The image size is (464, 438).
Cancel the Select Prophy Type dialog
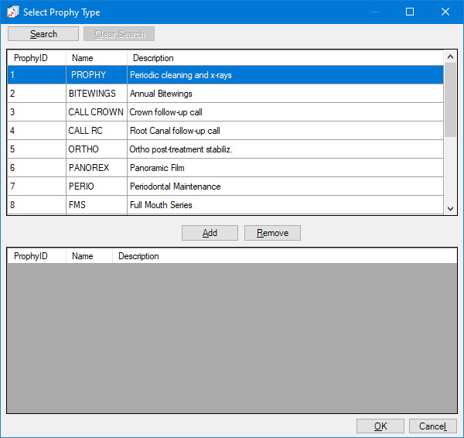coord(433,426)
